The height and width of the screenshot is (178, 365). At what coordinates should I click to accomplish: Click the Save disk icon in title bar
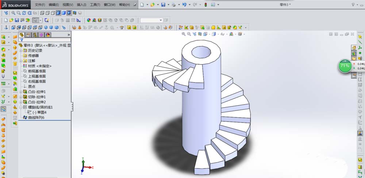pyautogui.click(x=163, y=5)
